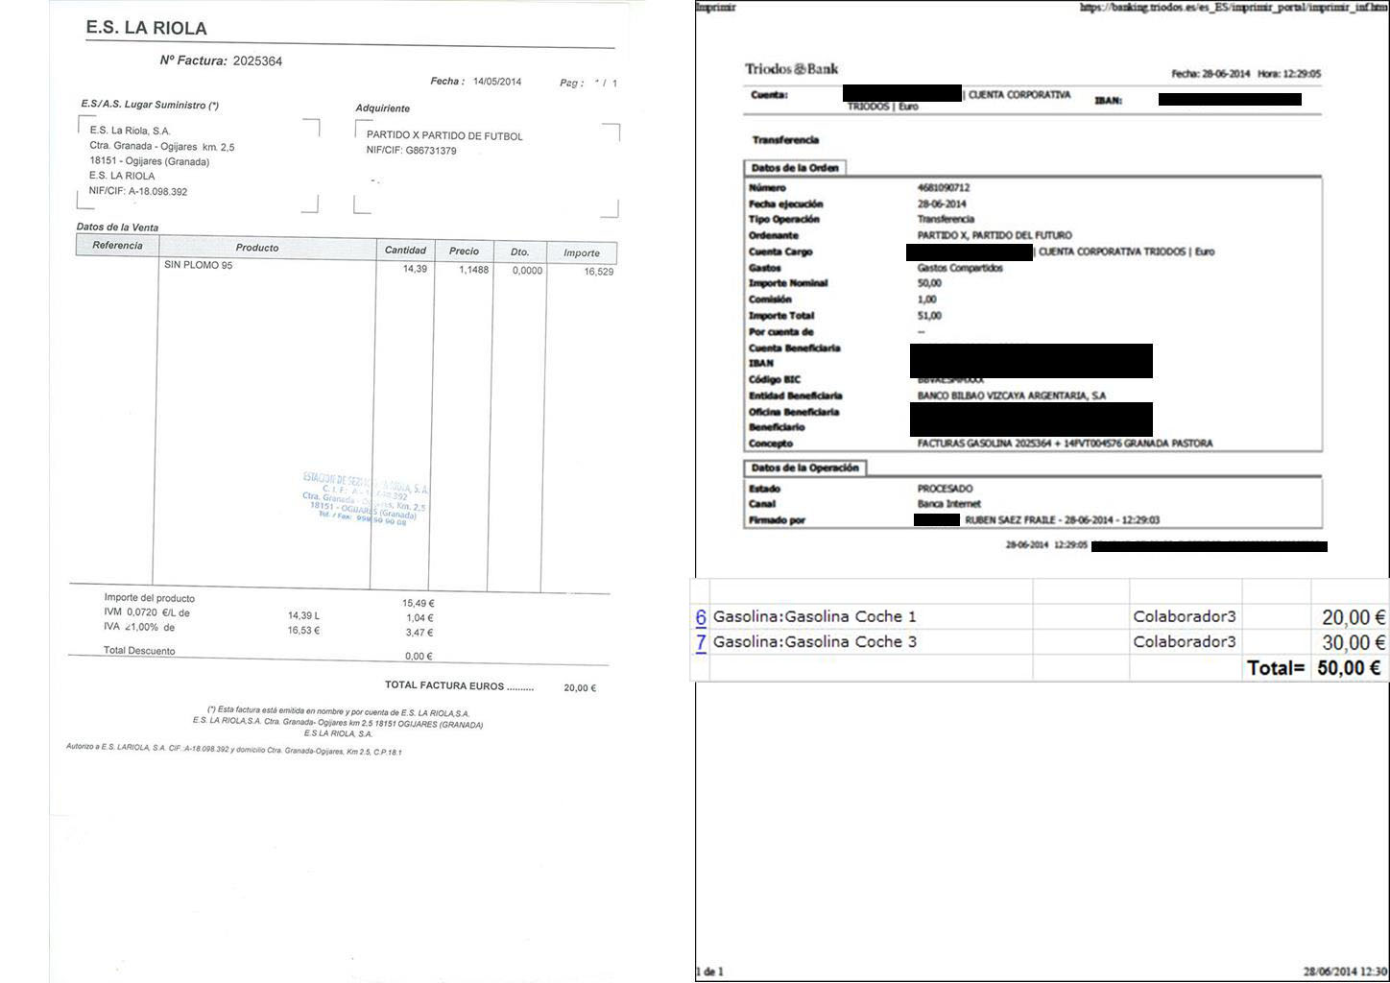Open link number 7 in expense table
This screenshot has width=1390, height=983.
point(701,642)
